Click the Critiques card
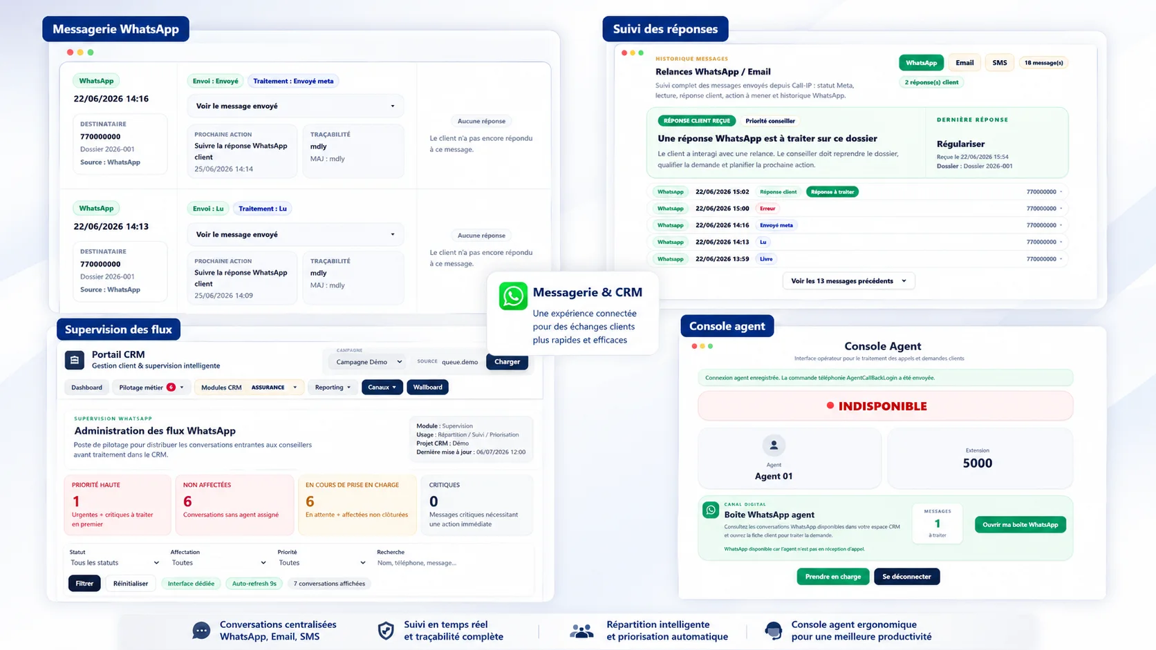The width and height of the screenshot is (1156, 650). [x=477, y=505]
